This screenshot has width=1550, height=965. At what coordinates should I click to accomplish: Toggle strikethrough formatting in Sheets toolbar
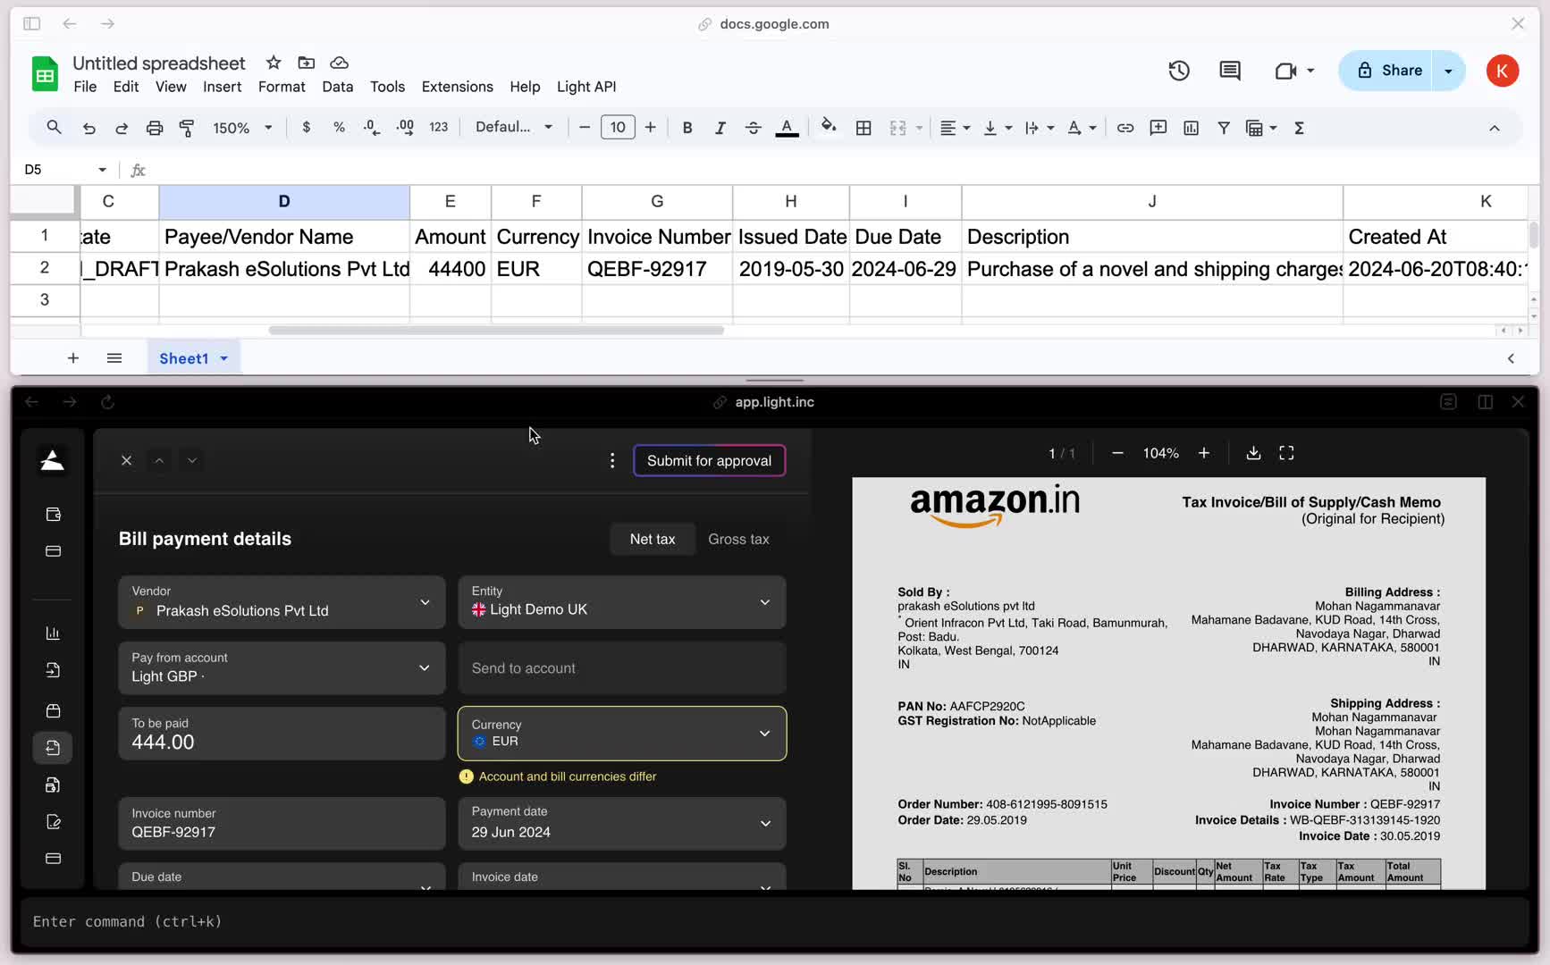coord(754,128)
